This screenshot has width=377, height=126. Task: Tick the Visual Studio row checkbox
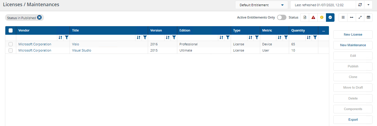point(11,50)
